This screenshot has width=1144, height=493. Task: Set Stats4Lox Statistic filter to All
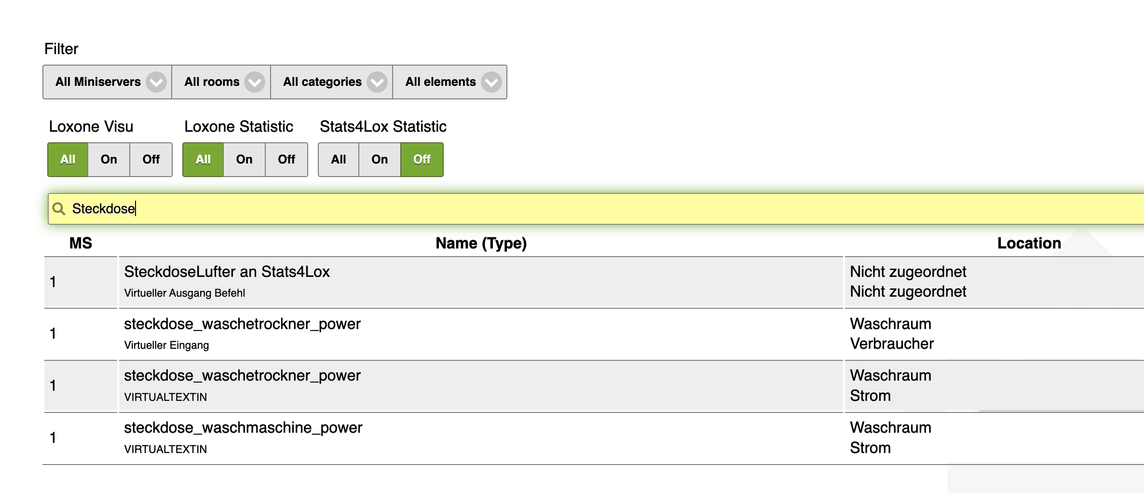point(339,160)
